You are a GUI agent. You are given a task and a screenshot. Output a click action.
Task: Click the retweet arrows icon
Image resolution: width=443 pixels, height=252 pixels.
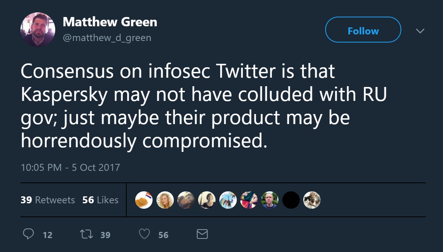pos(86,234)
